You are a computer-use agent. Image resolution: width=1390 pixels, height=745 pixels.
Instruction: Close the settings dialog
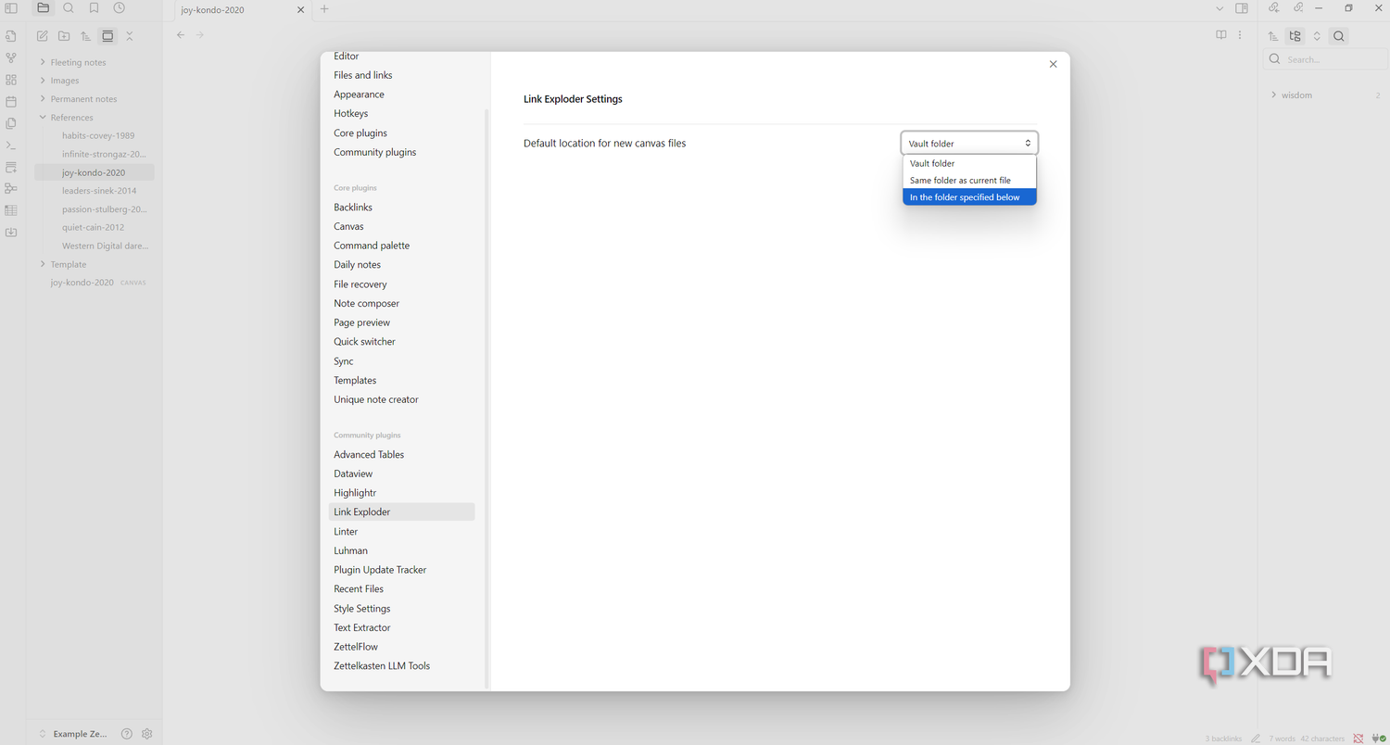click(x=1053, y=64)
